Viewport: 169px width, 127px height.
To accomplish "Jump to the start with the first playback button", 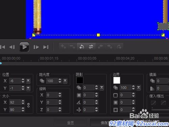I will tap(2, 47).
